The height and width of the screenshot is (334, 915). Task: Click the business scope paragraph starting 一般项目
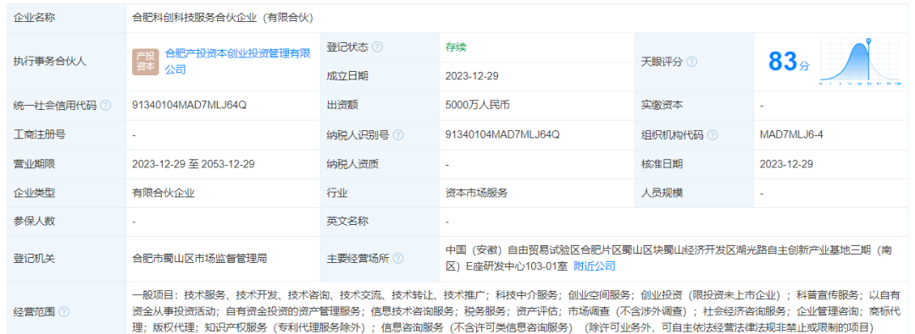click(x=517, y=312)
